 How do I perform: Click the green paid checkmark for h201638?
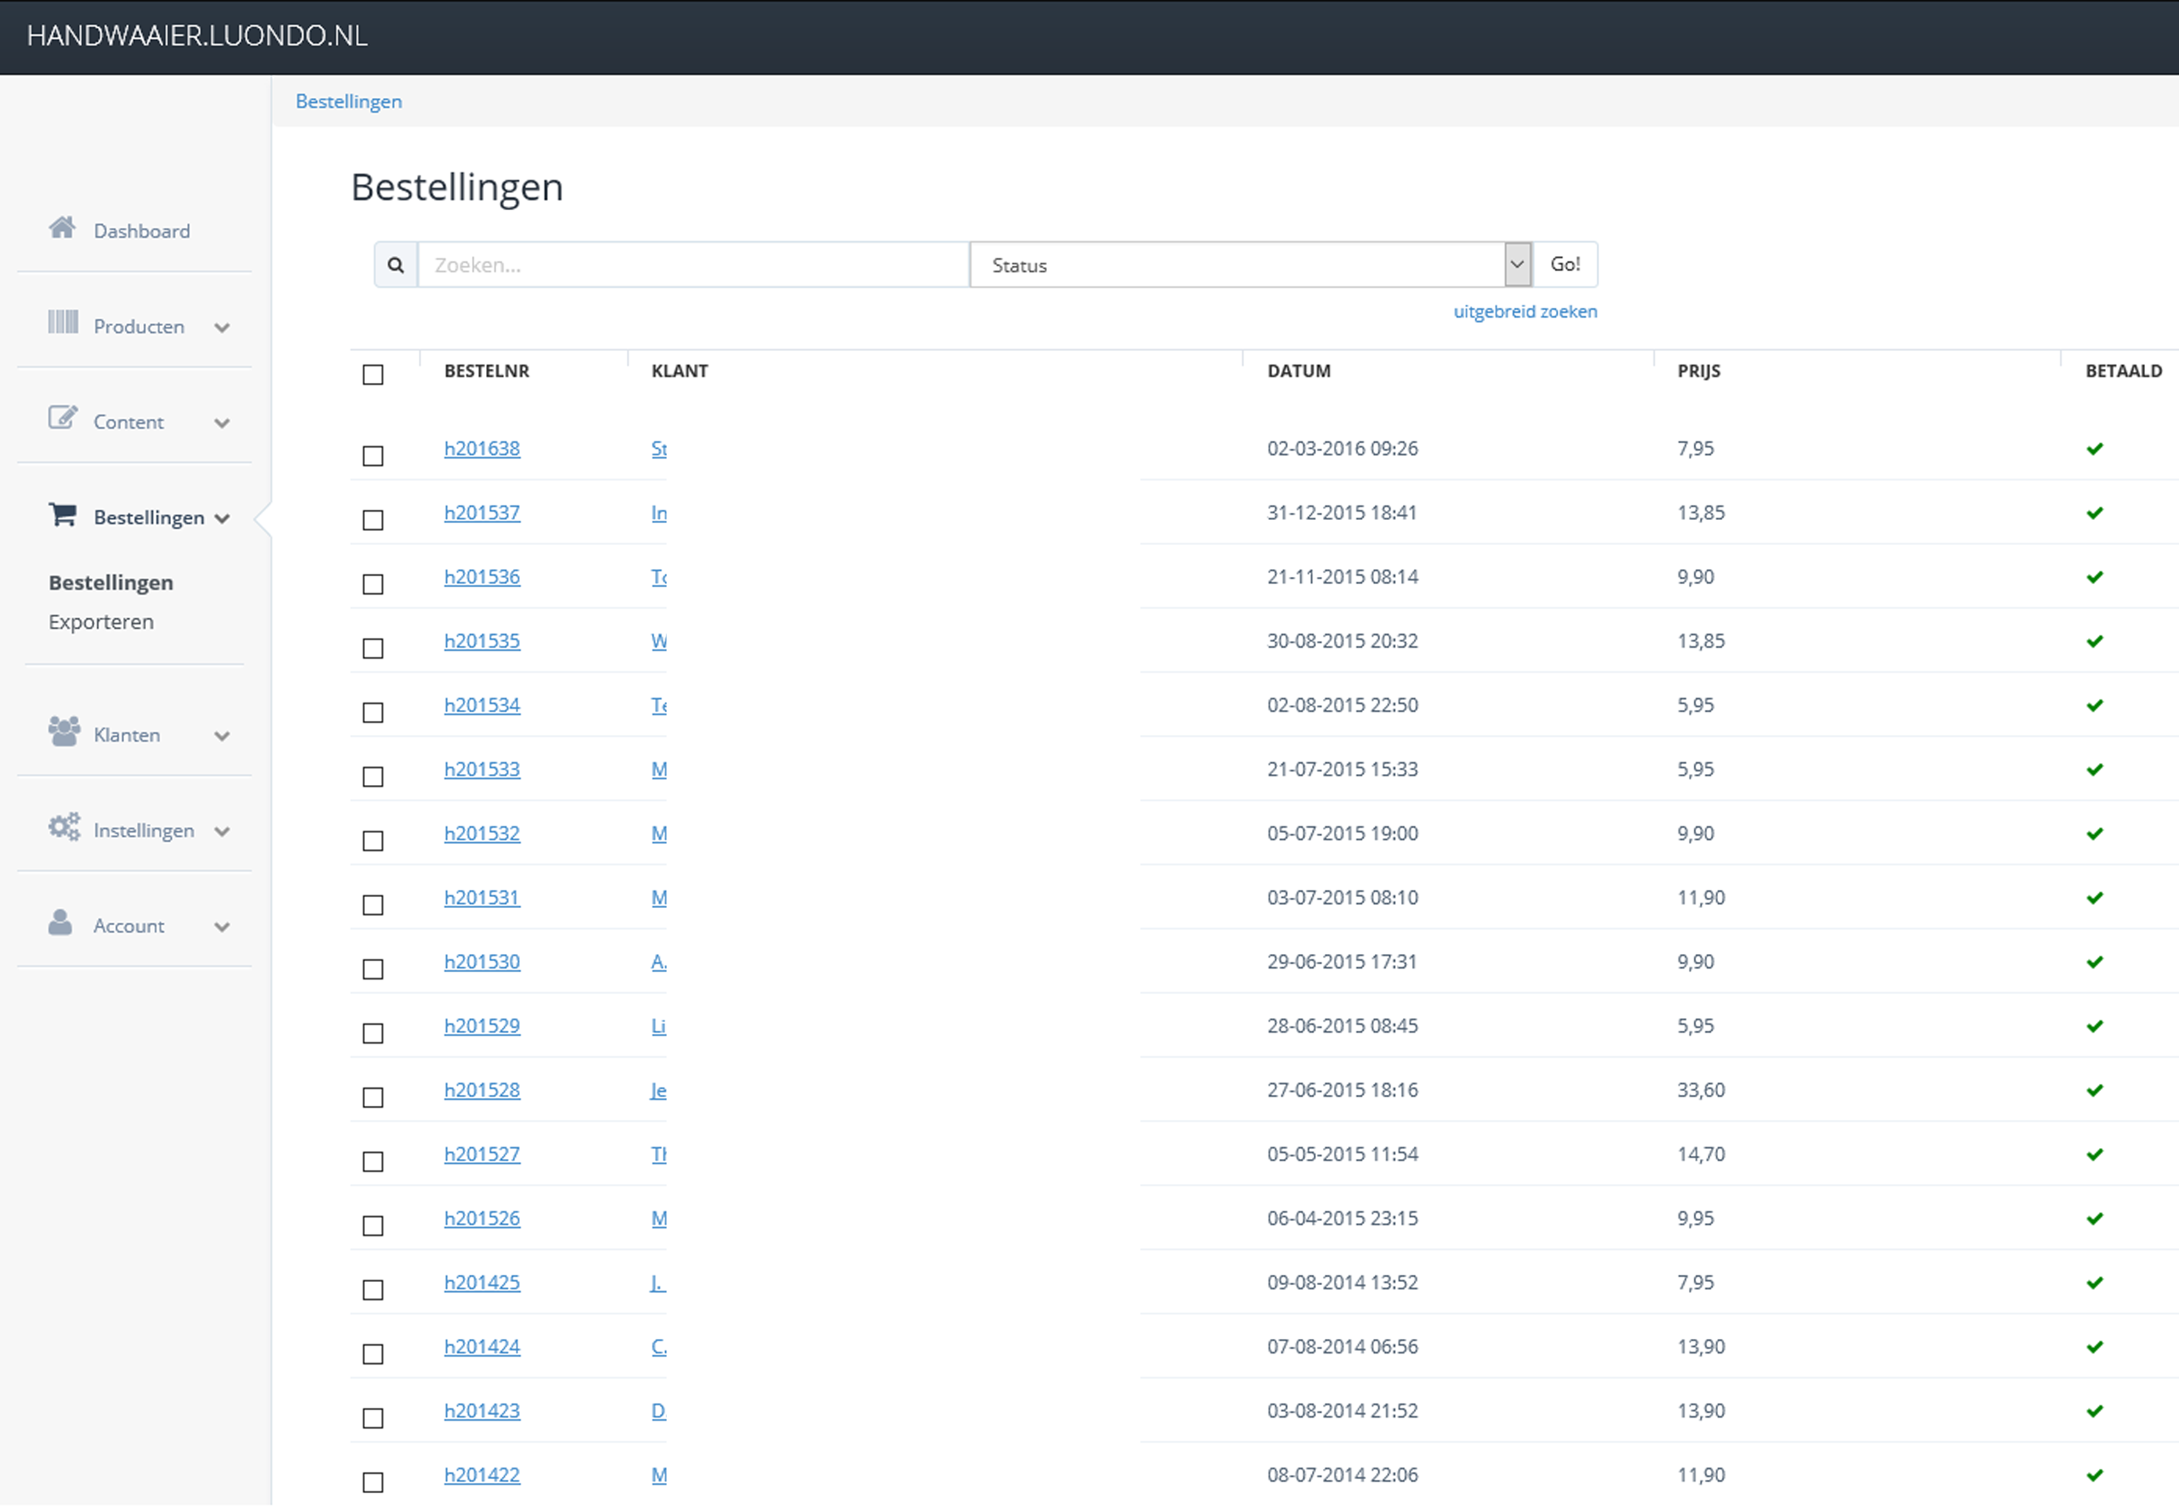click(2094, 449)
